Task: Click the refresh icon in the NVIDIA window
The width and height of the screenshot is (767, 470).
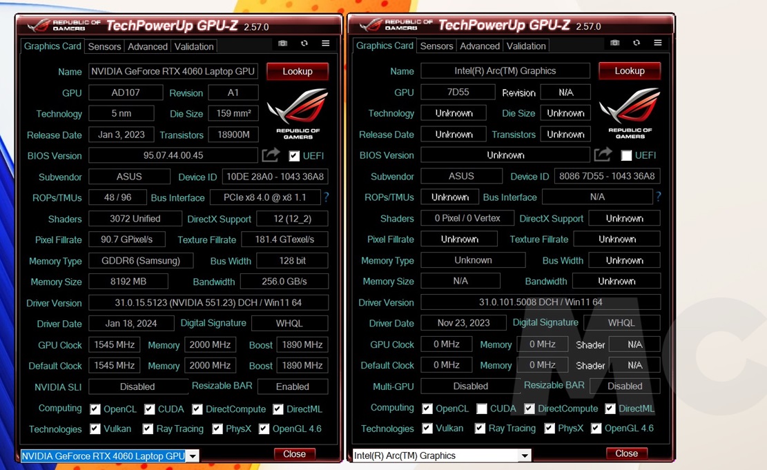Action: click(x=304, y=43)
